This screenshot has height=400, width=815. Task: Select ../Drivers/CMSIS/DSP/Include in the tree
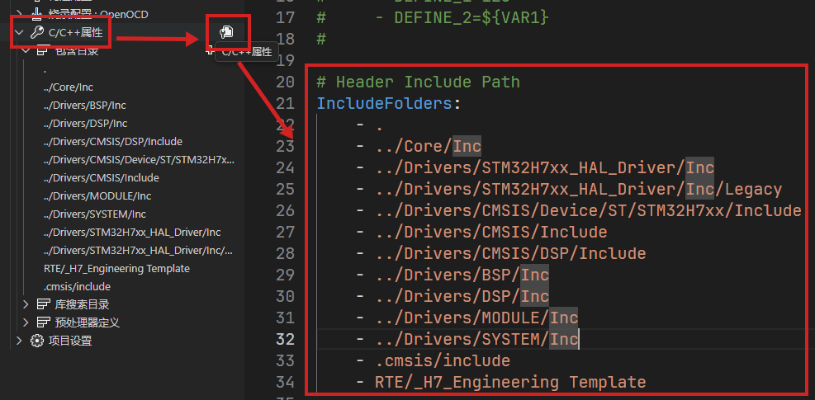pos(113,141)
